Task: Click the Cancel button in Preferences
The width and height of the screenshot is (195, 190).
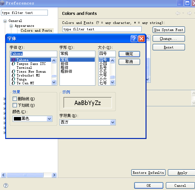Action: click(180, 185)
